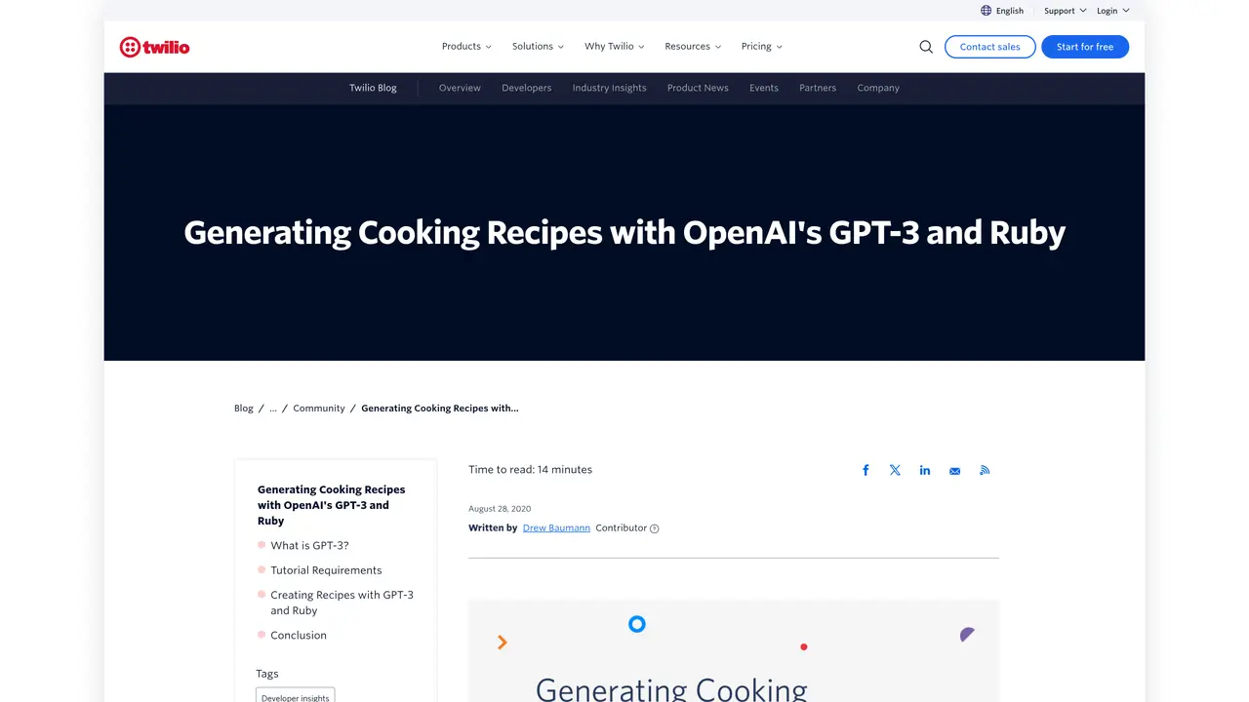Open author Drew Baumann link

556,527
